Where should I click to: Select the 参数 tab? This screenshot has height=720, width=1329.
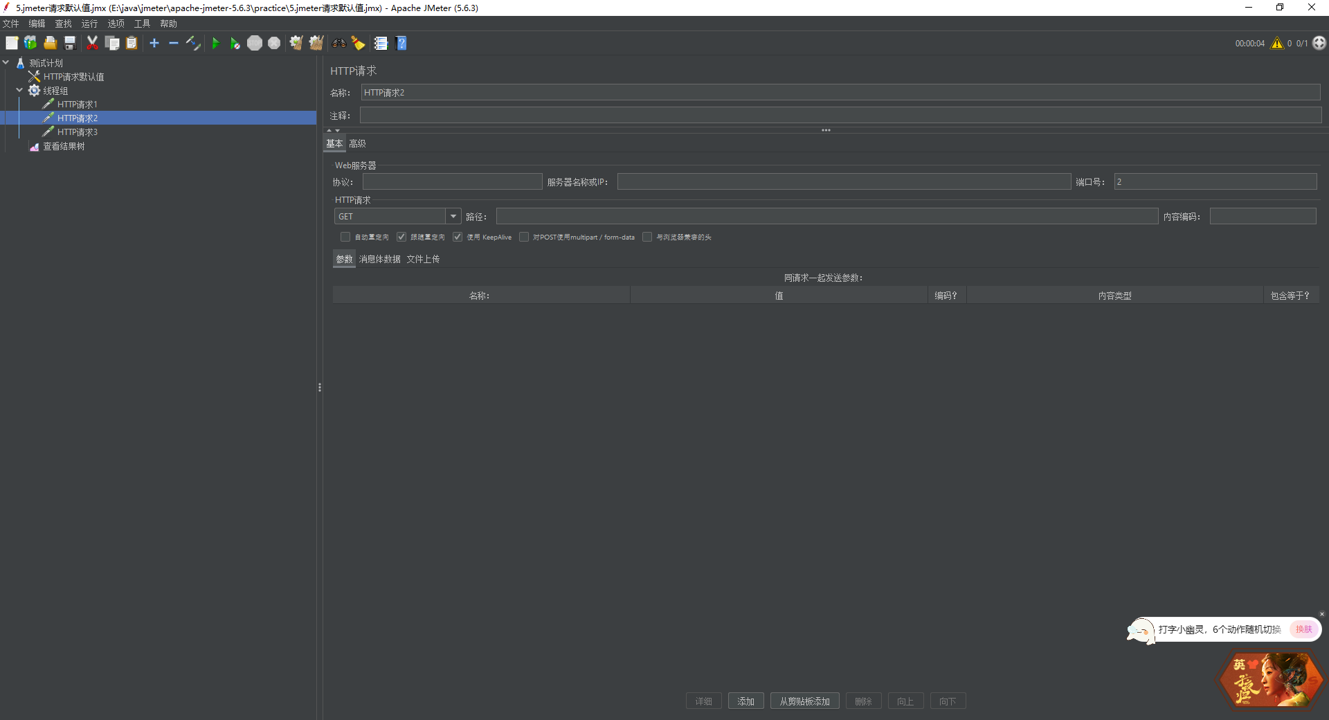tap(344, 259)
